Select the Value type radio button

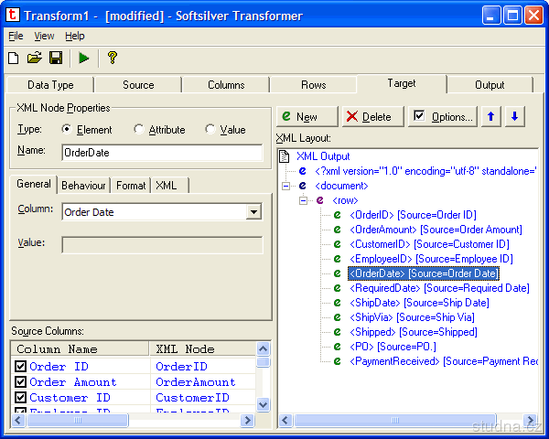pos(210,130)
